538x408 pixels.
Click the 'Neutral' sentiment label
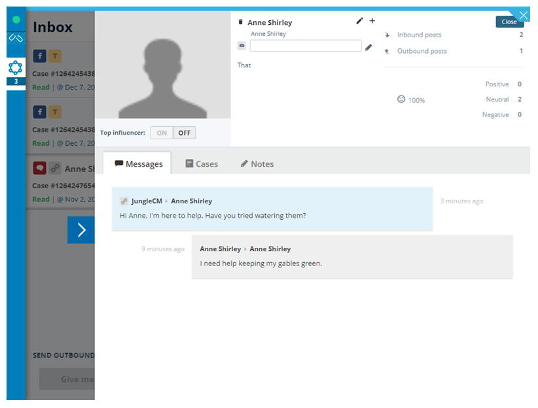(x=497, y=99)
